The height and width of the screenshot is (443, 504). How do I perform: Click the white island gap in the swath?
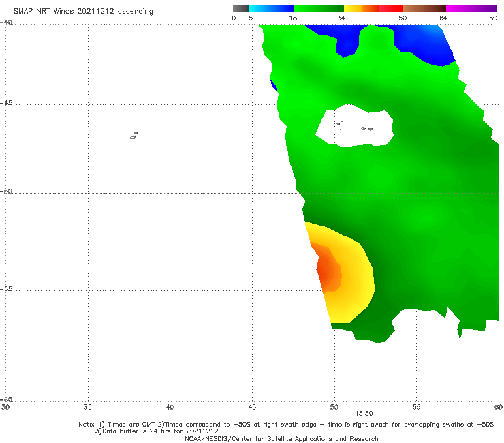pyautogui.click(x=355, y=125)
